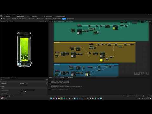Click the Platform Stats toolbar button
The height and width of the screenshot is (114, 152).
pyautogui.click(x=71, y=19)
